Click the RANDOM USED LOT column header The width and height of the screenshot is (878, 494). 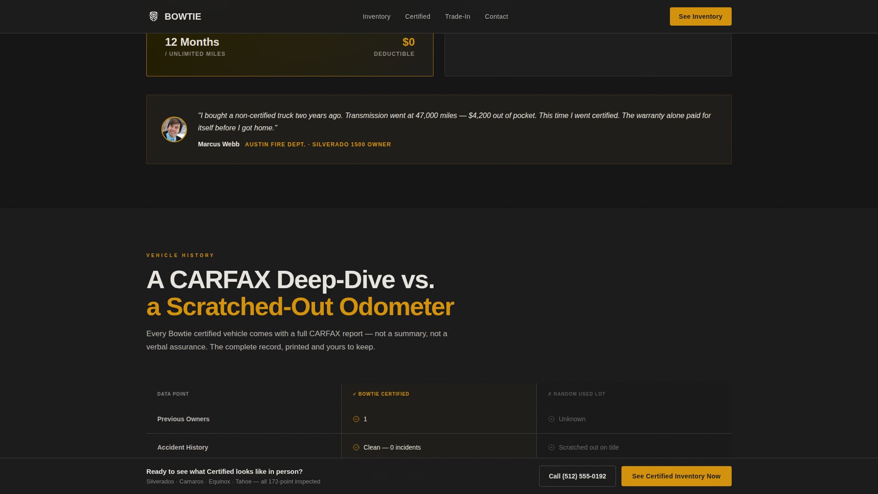tap(577, 394)
